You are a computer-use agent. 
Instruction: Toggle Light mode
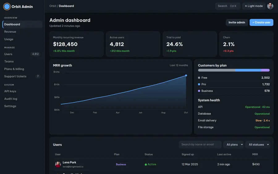[x=254, y=6]
